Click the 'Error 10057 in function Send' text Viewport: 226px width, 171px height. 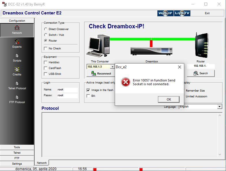tap(154, 80)
